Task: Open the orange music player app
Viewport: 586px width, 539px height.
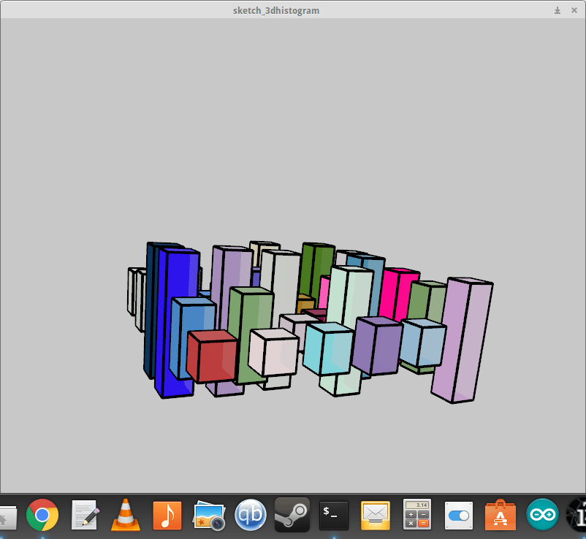Action: click(167, 515)
